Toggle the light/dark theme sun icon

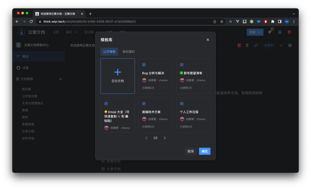[280, 32]
